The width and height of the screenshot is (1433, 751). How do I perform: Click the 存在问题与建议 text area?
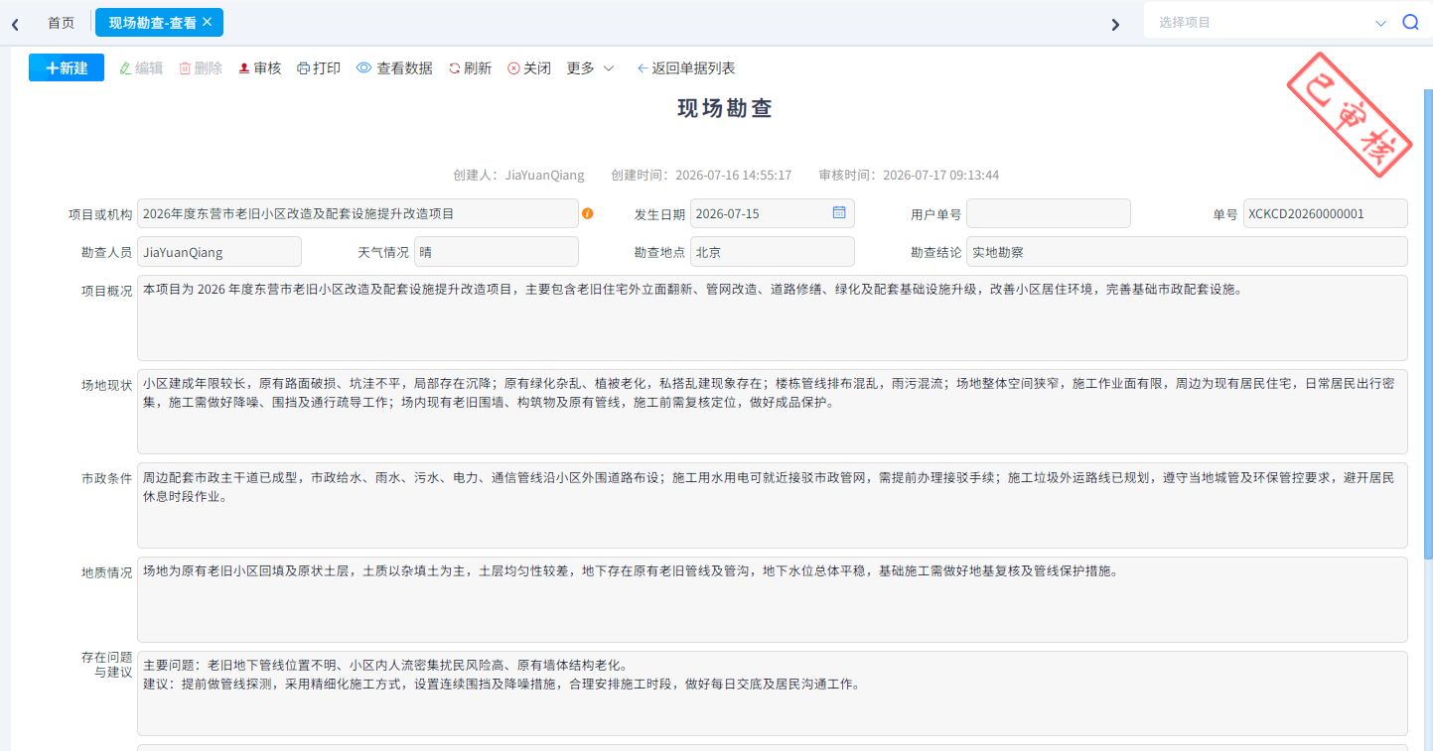tap(773, 693)
